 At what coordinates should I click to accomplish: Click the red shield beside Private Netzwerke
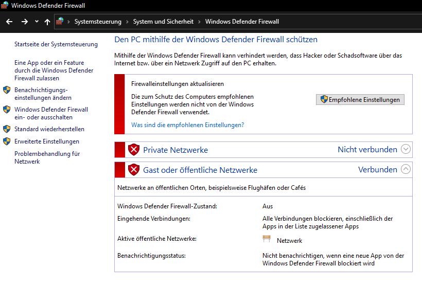(x=134, y=150)
